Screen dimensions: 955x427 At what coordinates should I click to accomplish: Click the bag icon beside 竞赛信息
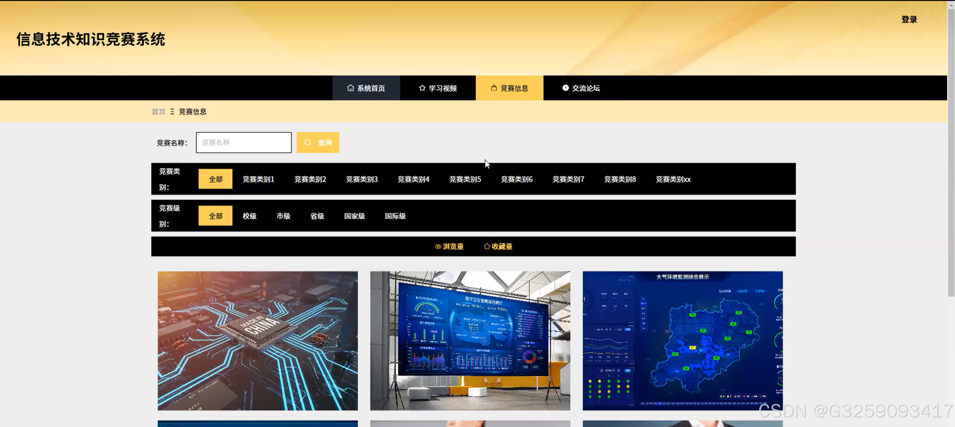[494, 88]
